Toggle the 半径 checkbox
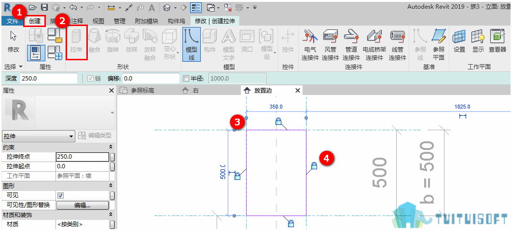Viewport: 512px width, 231px height. click(x=186, y=78)
